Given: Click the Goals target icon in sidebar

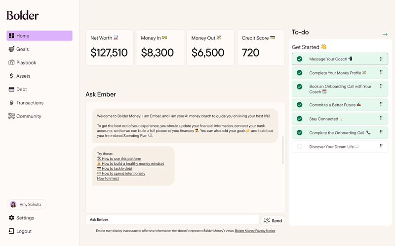Looking at the screenshot, I should coord(11,49).
